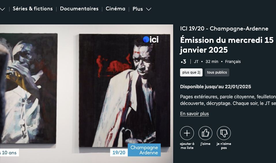Click the 10 ans caption overlay
The image size is (276, 163).
tap(9, 152)
